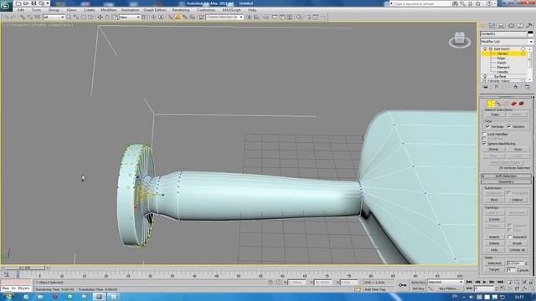The image size is (536, 301).
Task: Click the Break button in Topology
Action: pos(518,243)
